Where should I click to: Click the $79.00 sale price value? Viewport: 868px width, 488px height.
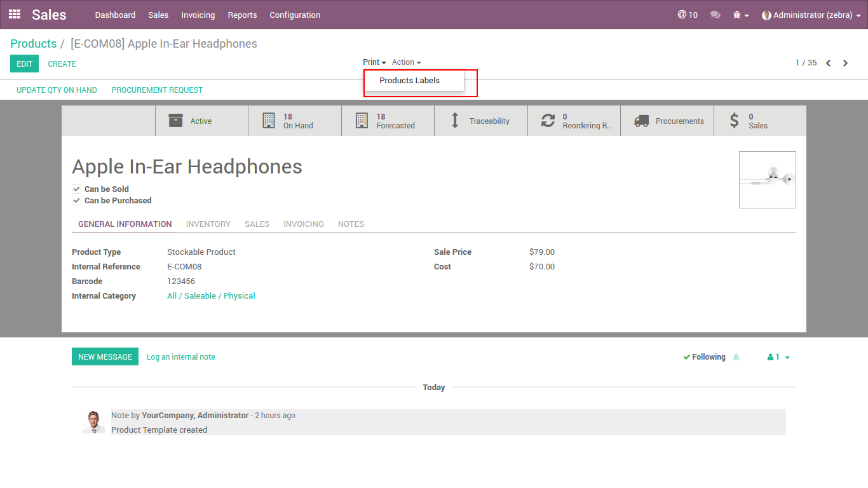pos(542,252)
